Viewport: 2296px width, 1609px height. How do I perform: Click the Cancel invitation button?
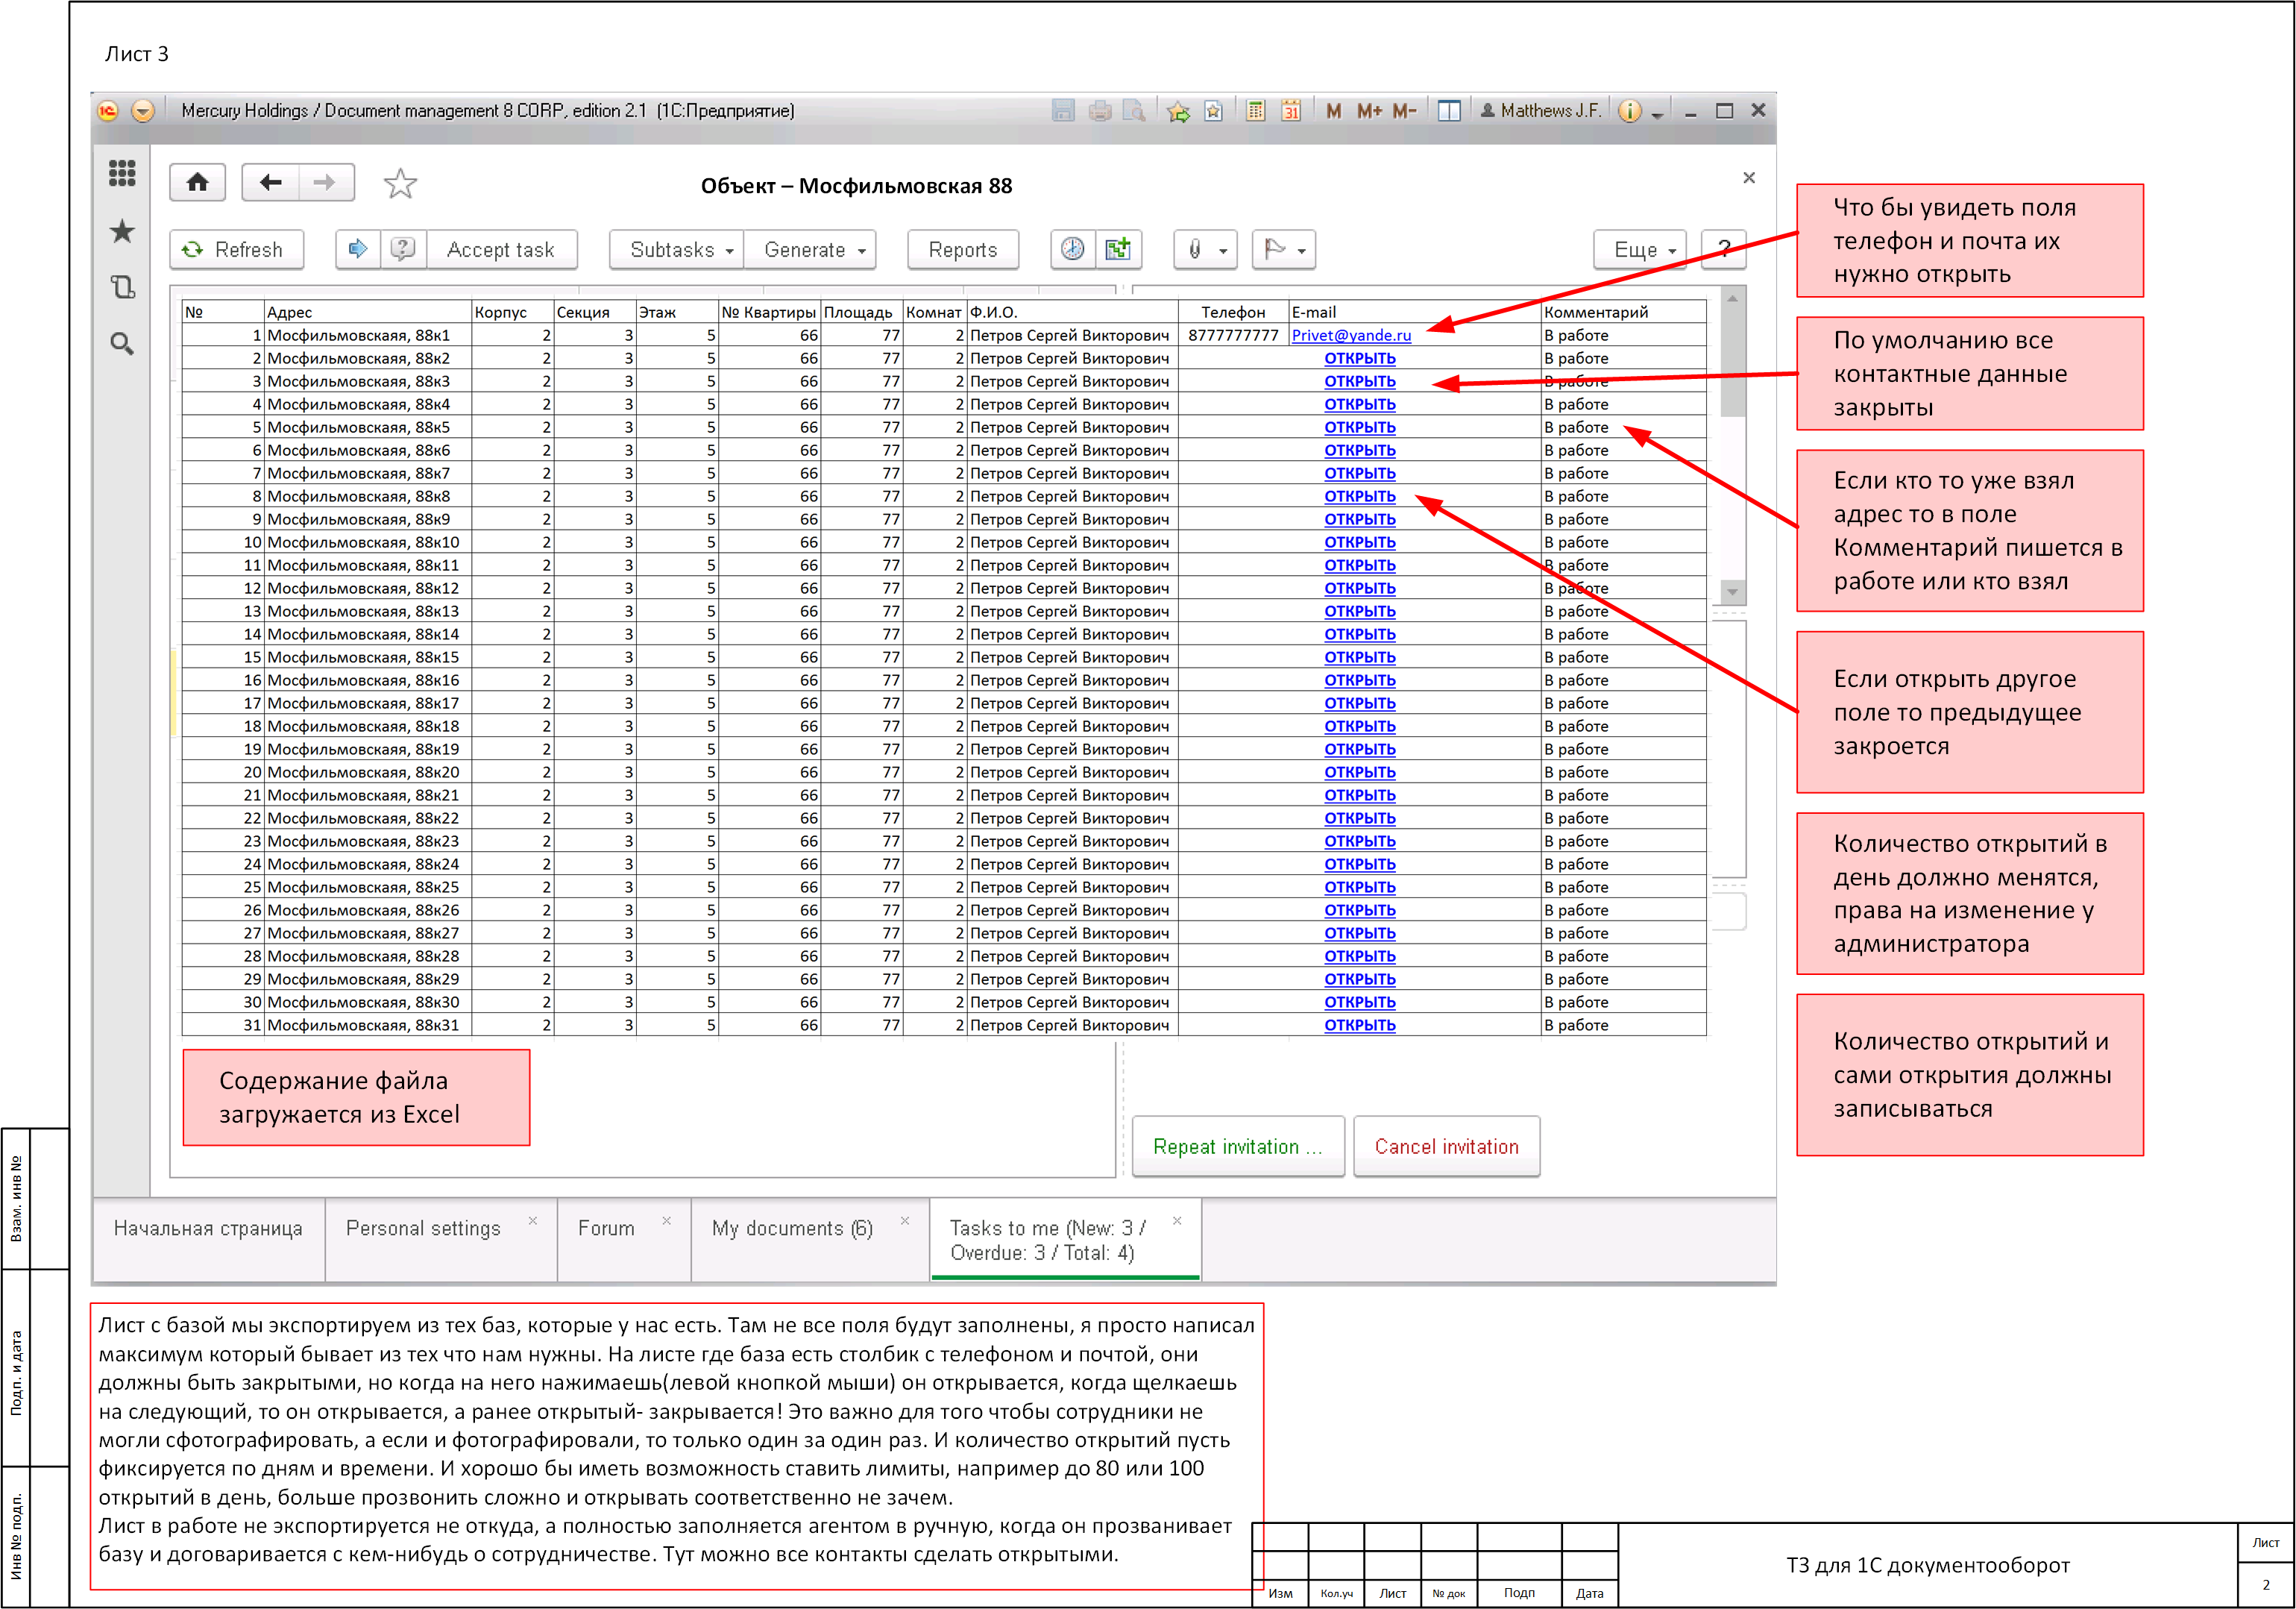(1445, 1147)
